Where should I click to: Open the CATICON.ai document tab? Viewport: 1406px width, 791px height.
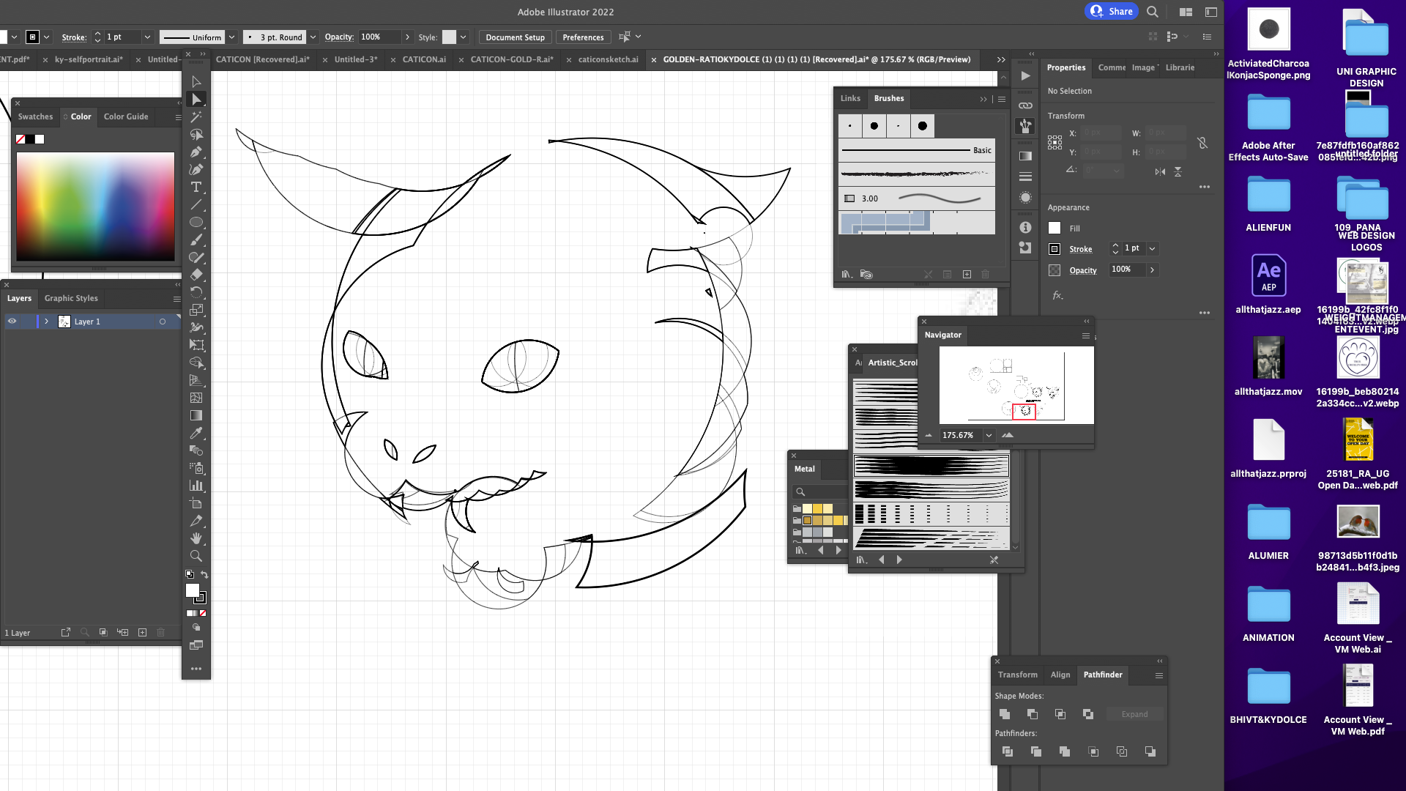tap(424, 59)
